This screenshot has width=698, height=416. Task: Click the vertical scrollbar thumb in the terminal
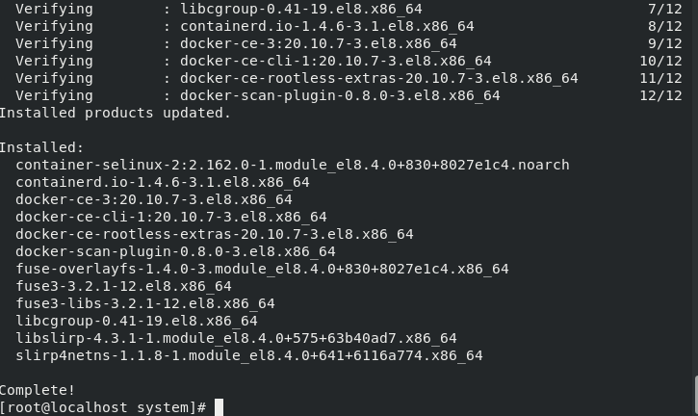click(x=696, y=396)
